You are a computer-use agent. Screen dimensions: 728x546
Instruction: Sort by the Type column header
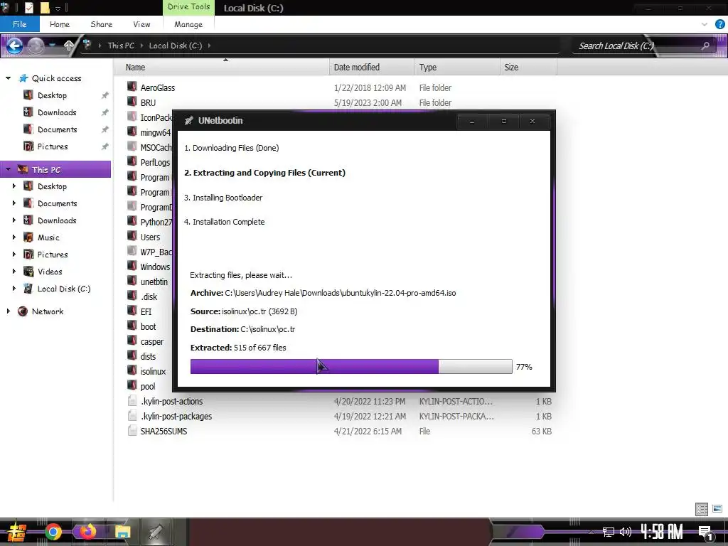(457, 67)
